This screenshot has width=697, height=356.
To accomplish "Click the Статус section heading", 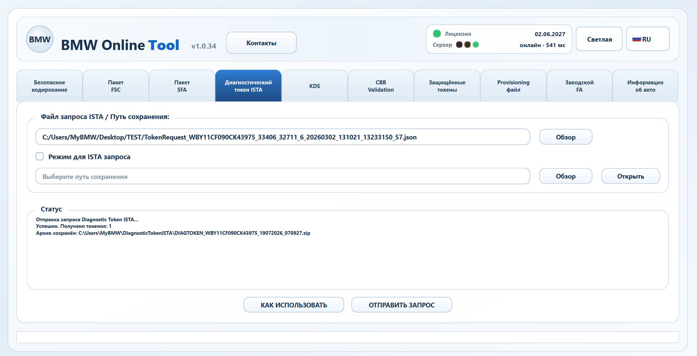I will coord(51,209).
